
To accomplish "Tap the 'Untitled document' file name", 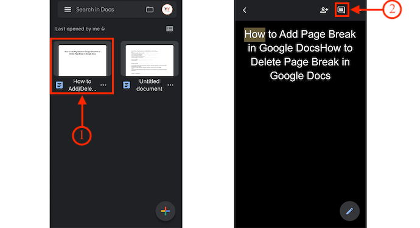I will click(x=149, y=85).
